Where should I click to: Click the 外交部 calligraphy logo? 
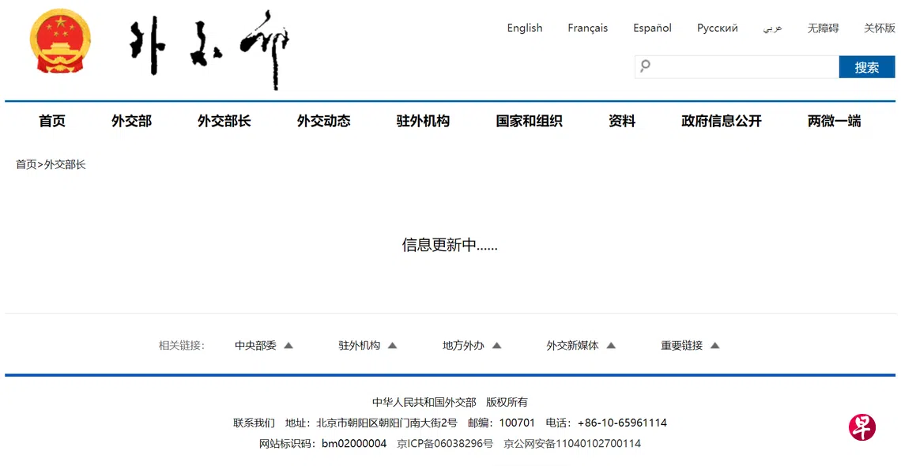tap(209, 49)
